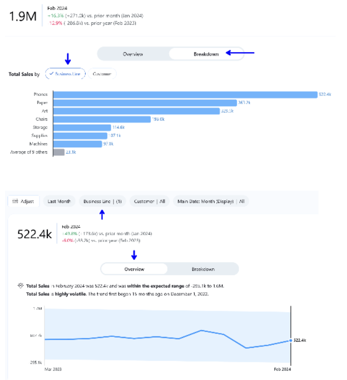Click the Paper bar in the breakdown chart
This screenshot has height=380, width=347.
(x=143, y=102)
